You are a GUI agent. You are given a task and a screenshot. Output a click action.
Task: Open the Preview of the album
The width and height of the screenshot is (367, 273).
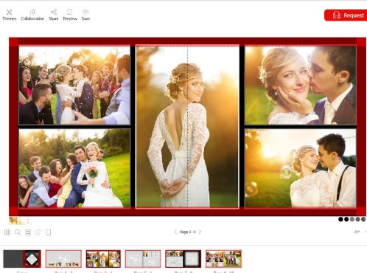click(70, 15)
